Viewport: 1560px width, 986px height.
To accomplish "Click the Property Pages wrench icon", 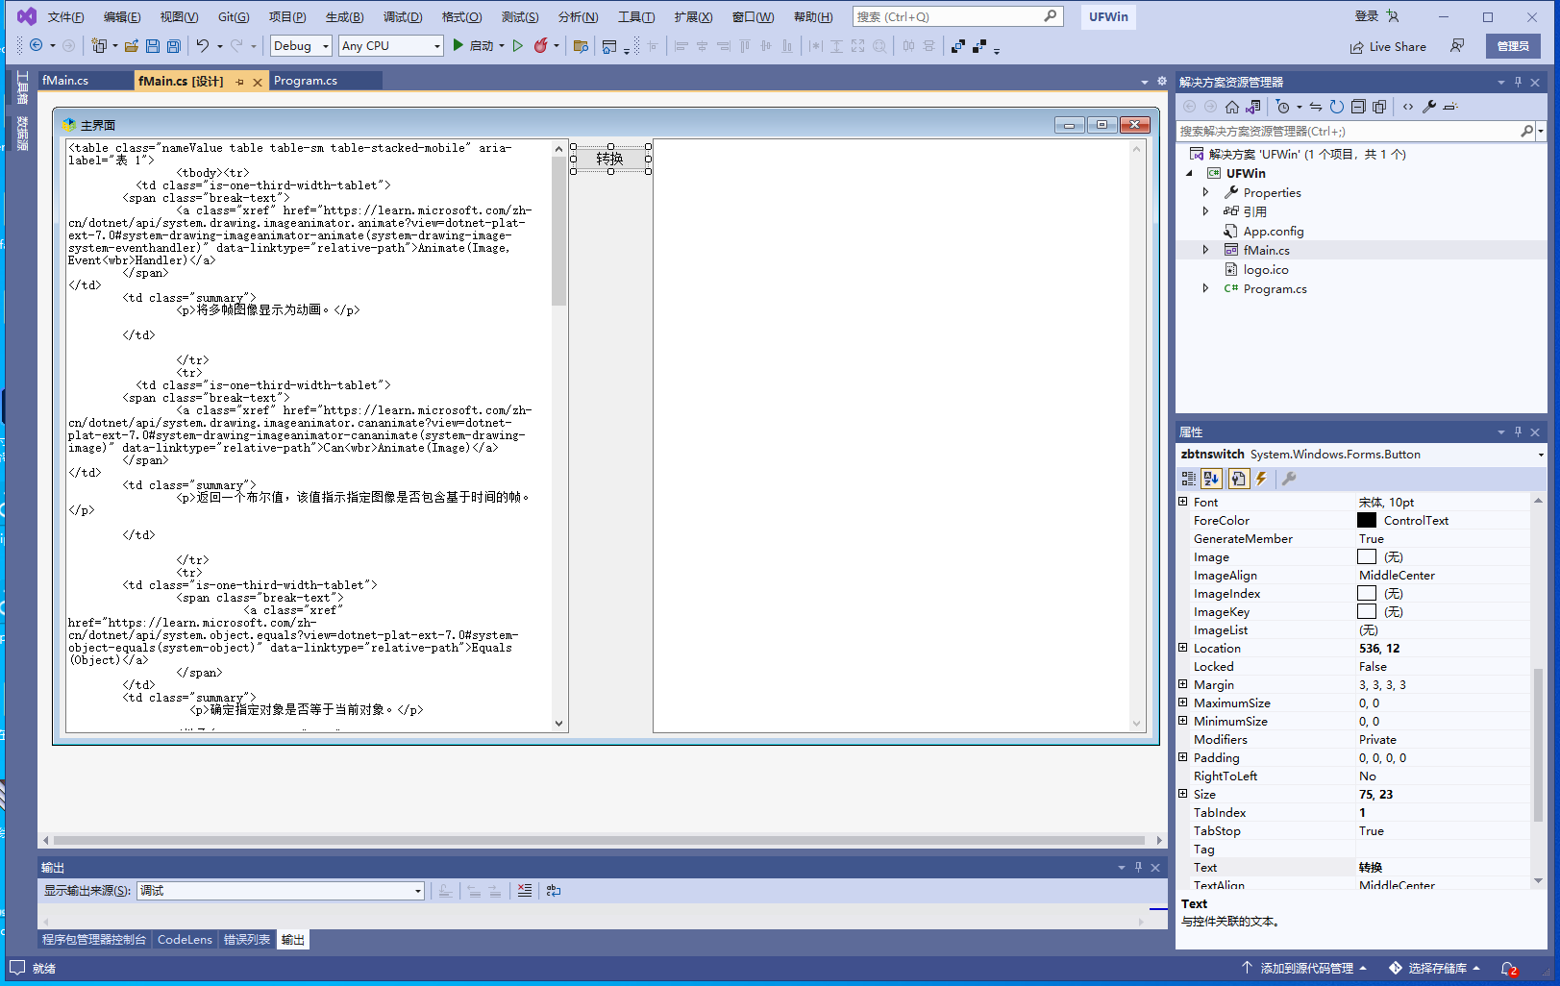I will [x=1289, y=479].
